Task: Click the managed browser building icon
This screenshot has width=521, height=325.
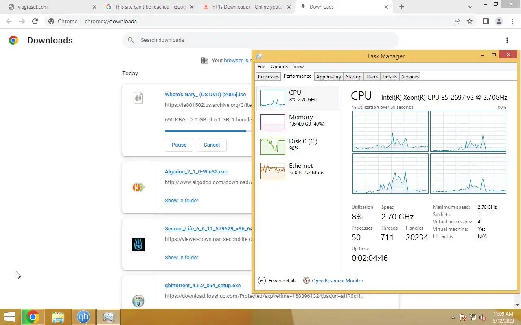Action: [x=205, y=61]
